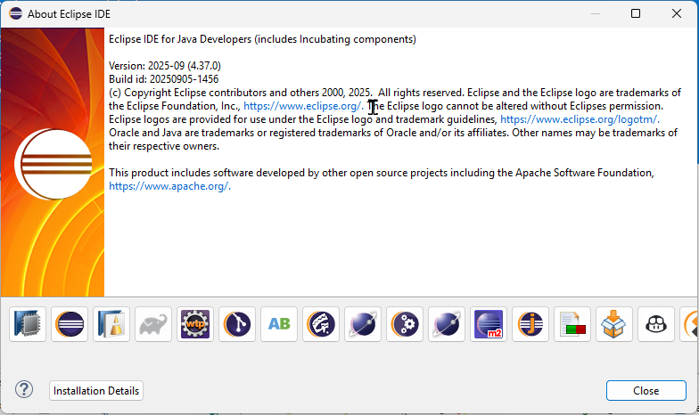Click the planet icon left of m2 icon
Viewport: 699px width, 415px height.
447,324
